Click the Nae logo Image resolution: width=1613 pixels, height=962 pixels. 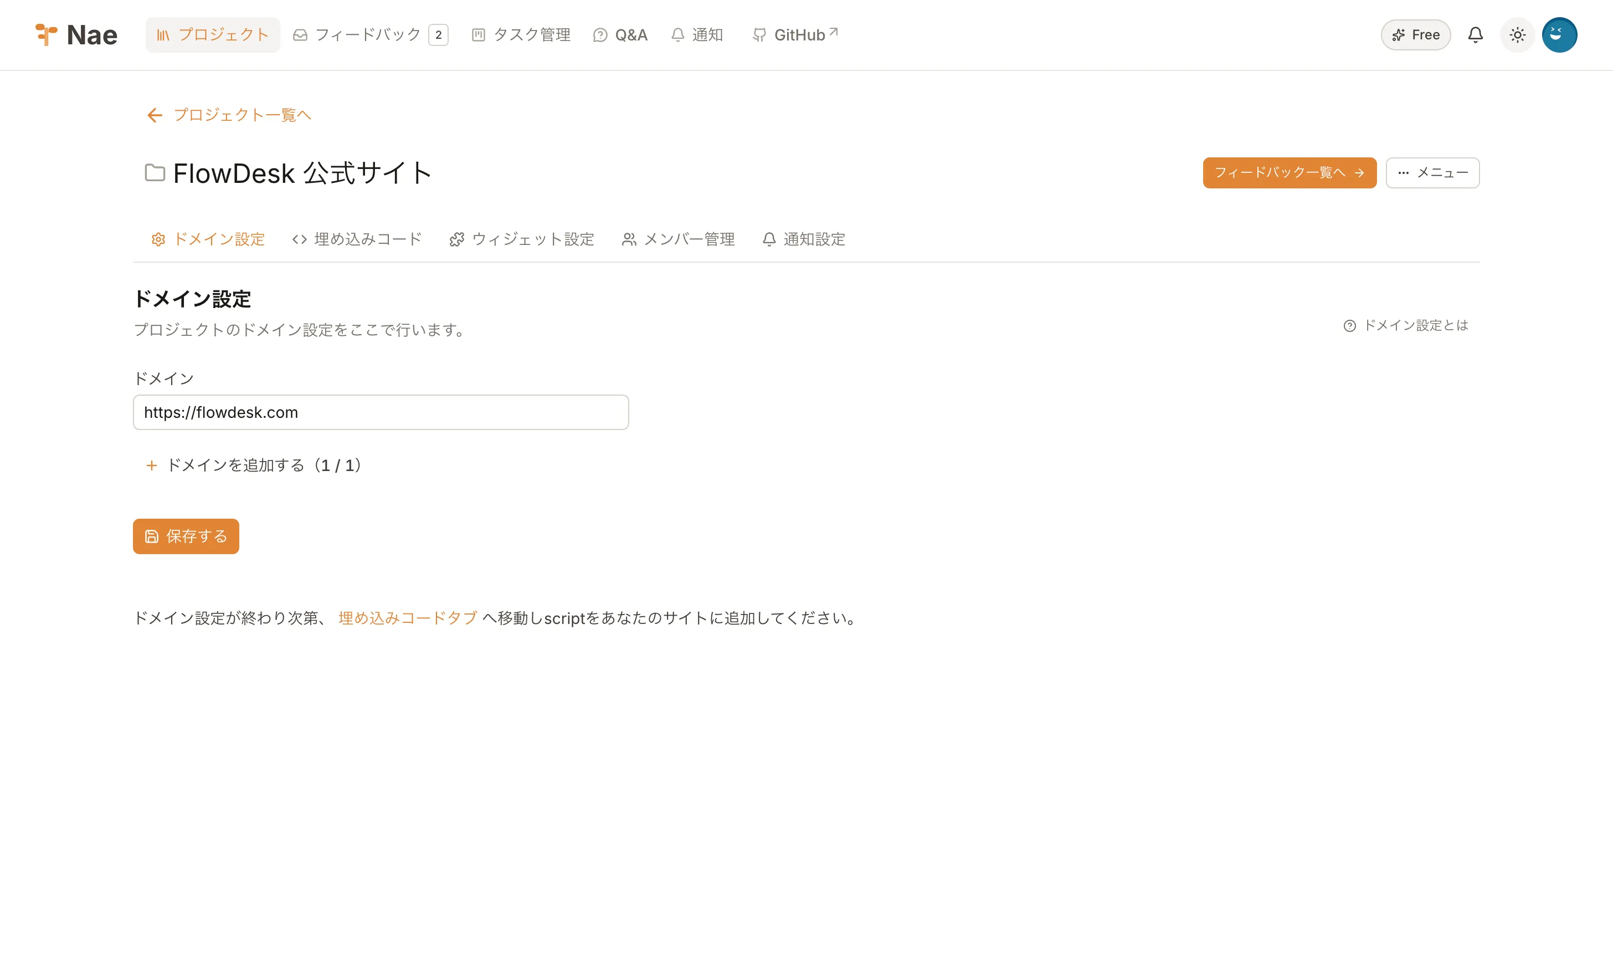(x=76, y=35)
